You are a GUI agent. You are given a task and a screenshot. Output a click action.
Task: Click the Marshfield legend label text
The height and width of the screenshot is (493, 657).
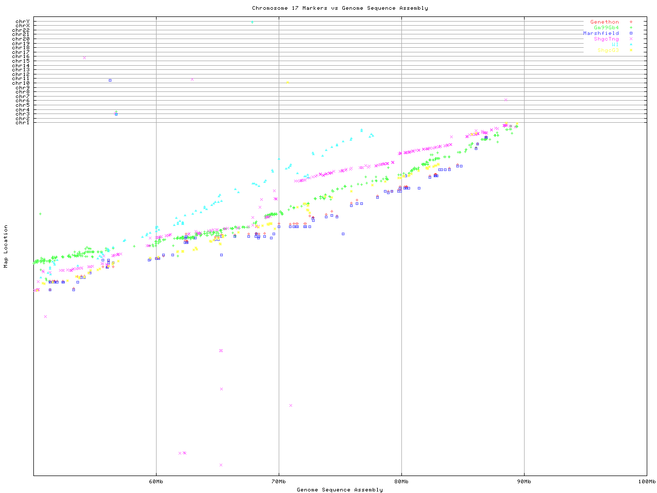click(601, 33)
